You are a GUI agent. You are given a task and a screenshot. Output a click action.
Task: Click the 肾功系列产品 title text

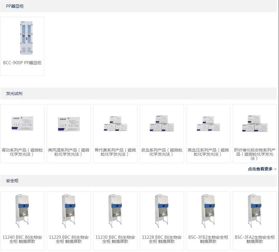click(x=22, y=152)
